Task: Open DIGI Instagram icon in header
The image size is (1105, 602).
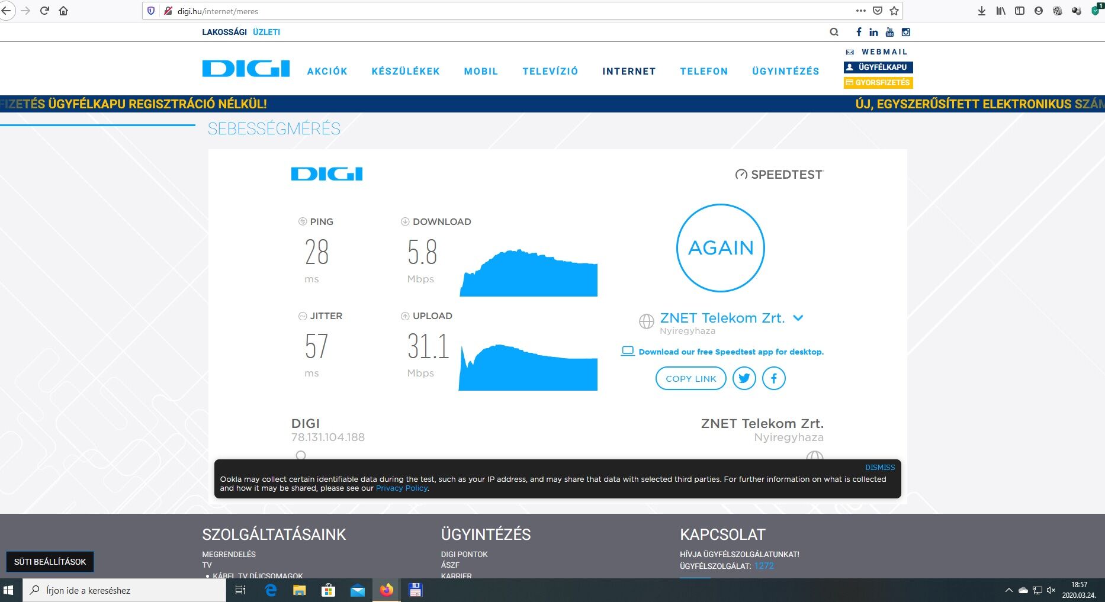Action: tap(905, 32)
